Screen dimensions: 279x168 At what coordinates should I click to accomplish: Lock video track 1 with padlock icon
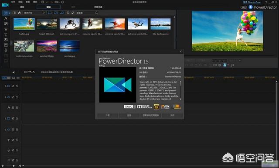click(17, 86)
